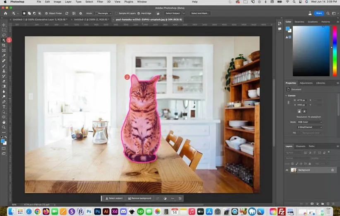Viewport: 340px width, 216px height.
Task: Select the Crop tool
Action: 4,45
